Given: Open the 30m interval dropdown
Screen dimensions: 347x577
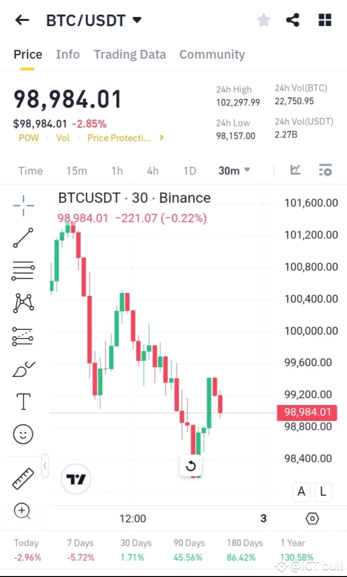Looking at the screenshot, I should (234, 170).
